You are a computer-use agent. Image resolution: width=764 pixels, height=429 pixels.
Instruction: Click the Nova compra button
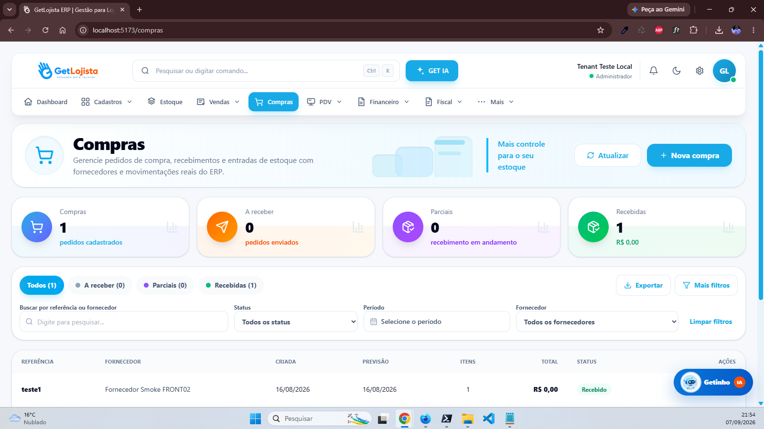click(x=689, y=155)
